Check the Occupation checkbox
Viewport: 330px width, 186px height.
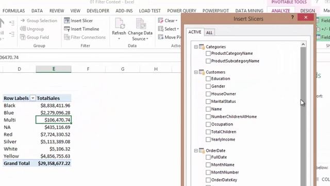pos(208,124)
